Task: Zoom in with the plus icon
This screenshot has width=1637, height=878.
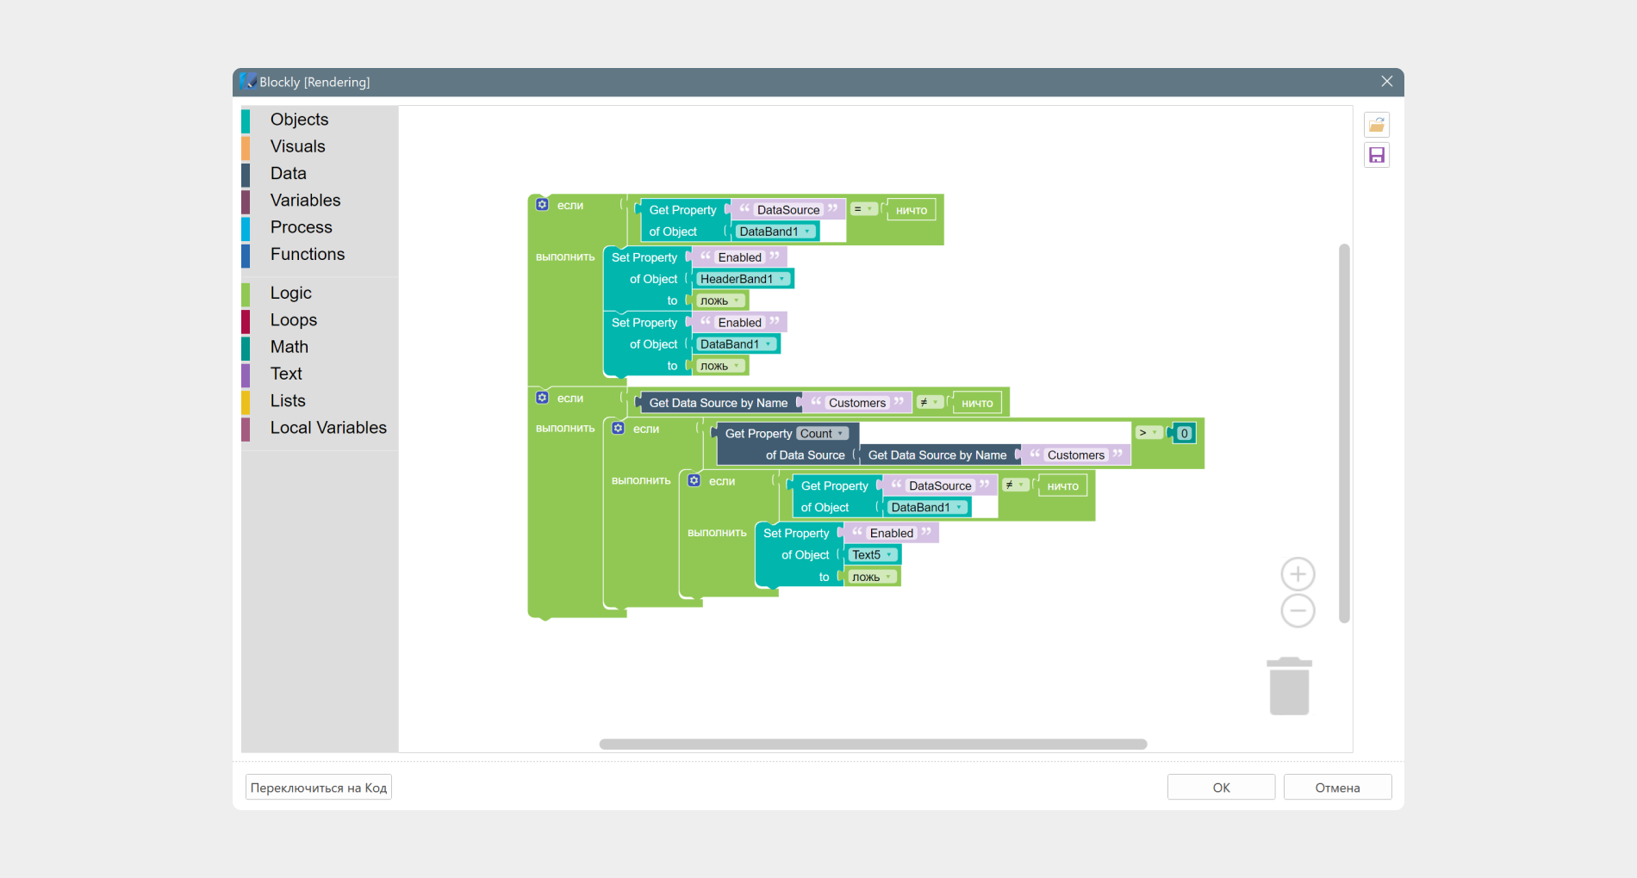Action: pyautogui.click(x=1297, y=574)
